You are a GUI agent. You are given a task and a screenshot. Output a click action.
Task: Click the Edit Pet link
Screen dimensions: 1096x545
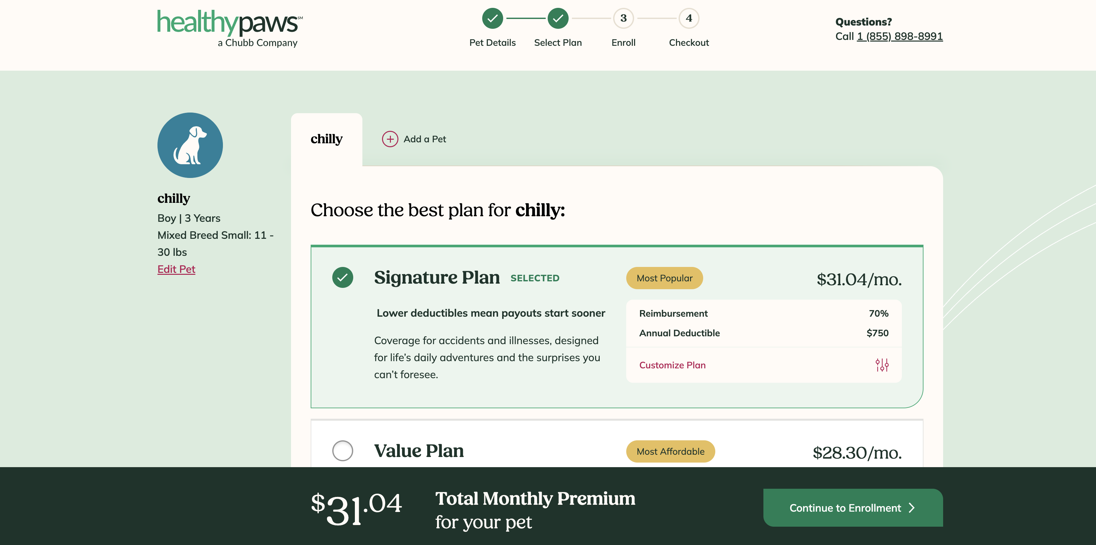176,269
